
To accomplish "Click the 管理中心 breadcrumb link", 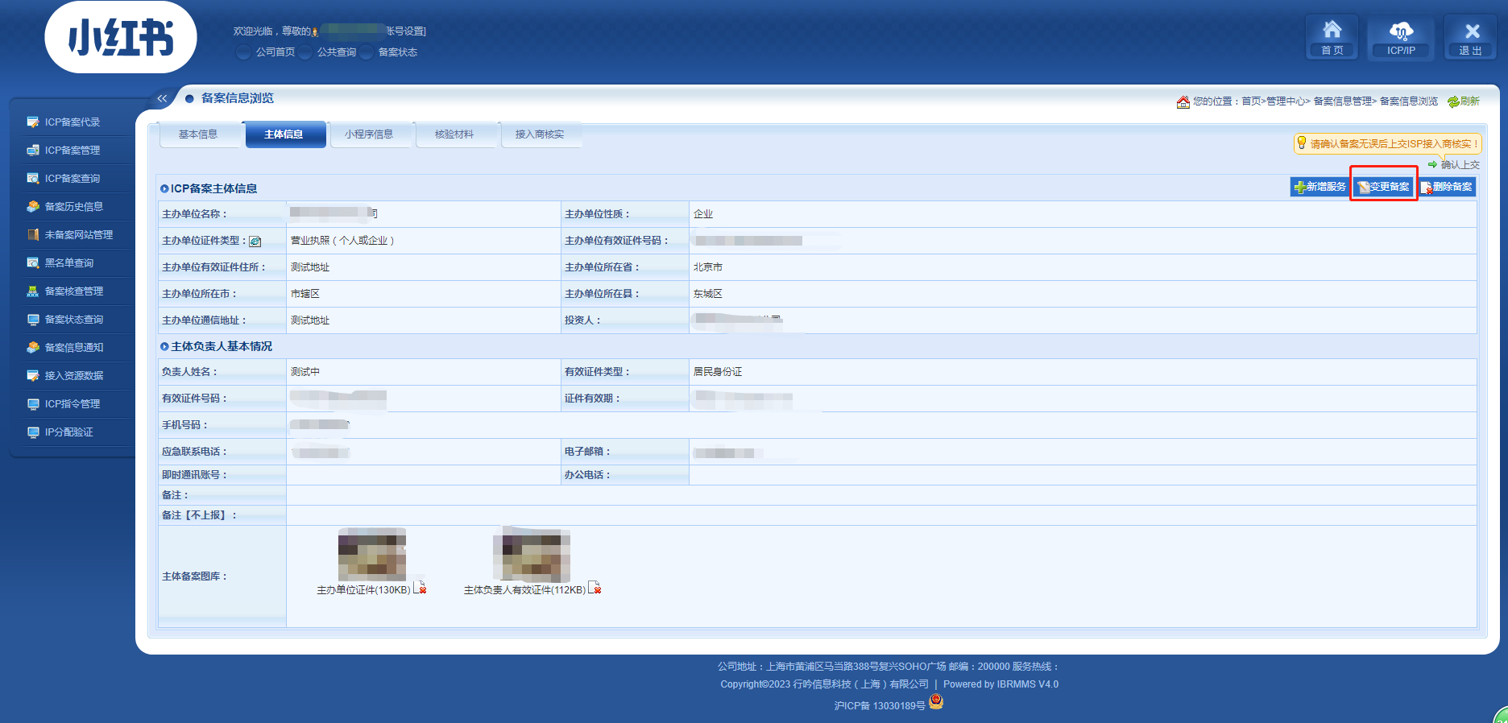I will point(1286,101).
